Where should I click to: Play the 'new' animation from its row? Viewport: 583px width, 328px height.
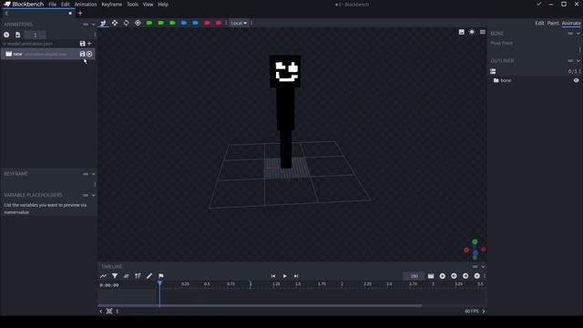point(89,54)
